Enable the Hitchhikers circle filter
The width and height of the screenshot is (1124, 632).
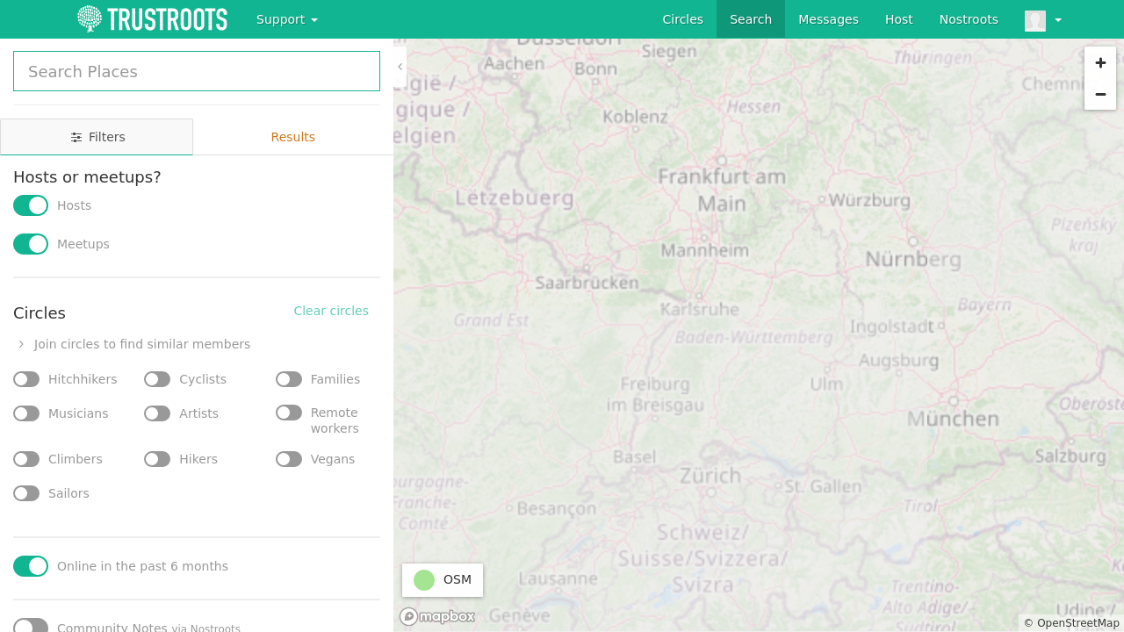[26, 379]
